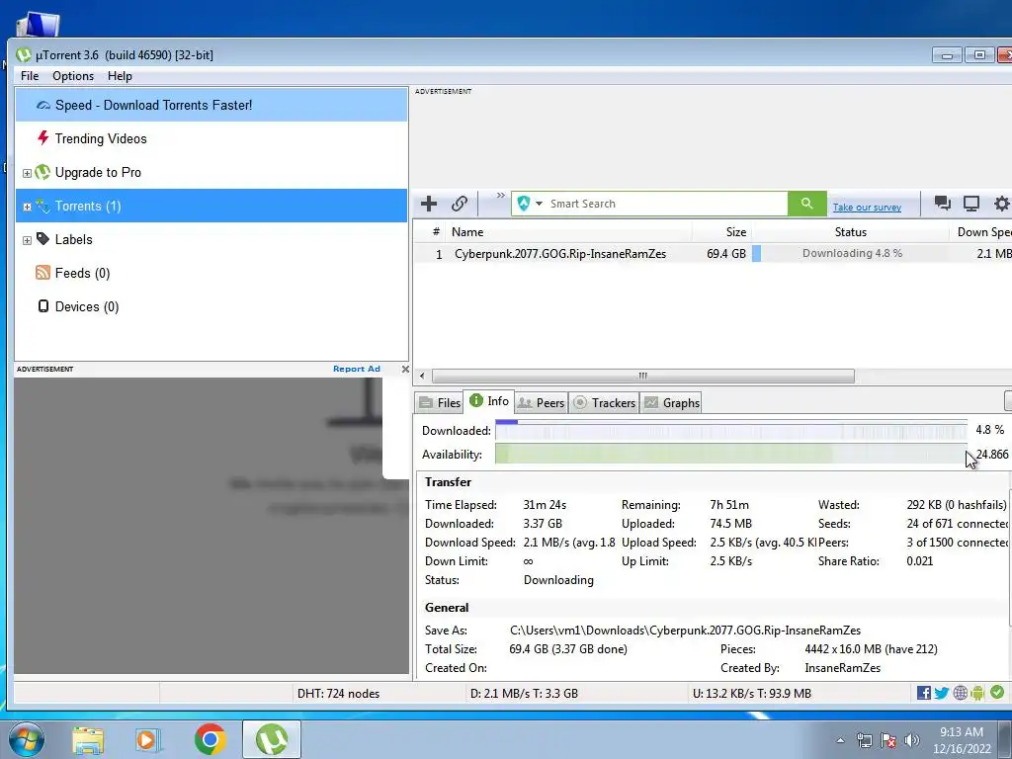Image resolution: width=1012 pixels, height=759 pixels.
Task: Expand the Upgrade to Pro node
Action: 27,173
